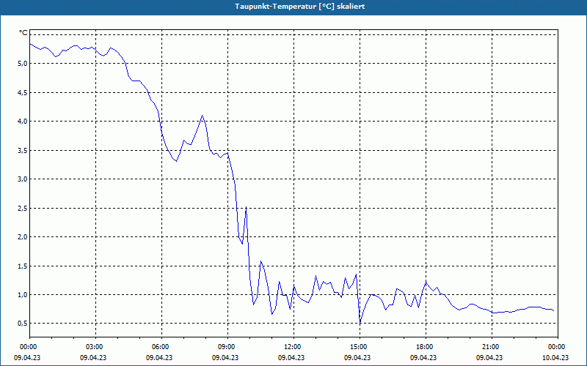Click the chart title "Taupunkt-Temperatur [°C] skaliert"

pyautogui.click(x=300, y=7)
